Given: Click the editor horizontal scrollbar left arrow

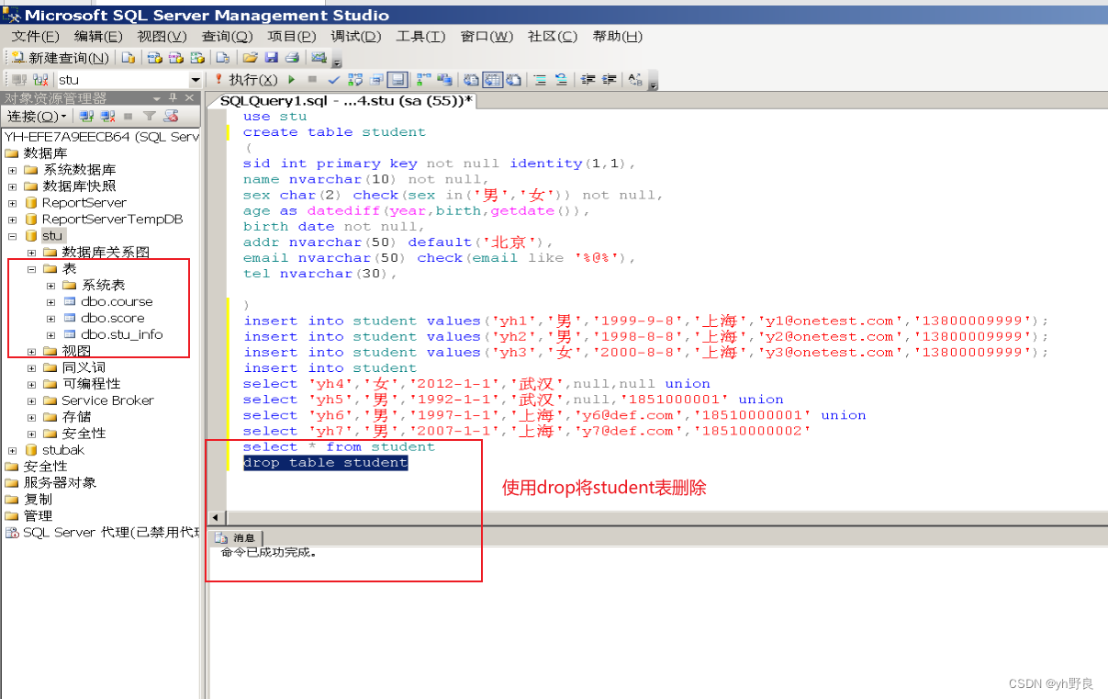Looking at the screenshot, I should pos(217,518).
